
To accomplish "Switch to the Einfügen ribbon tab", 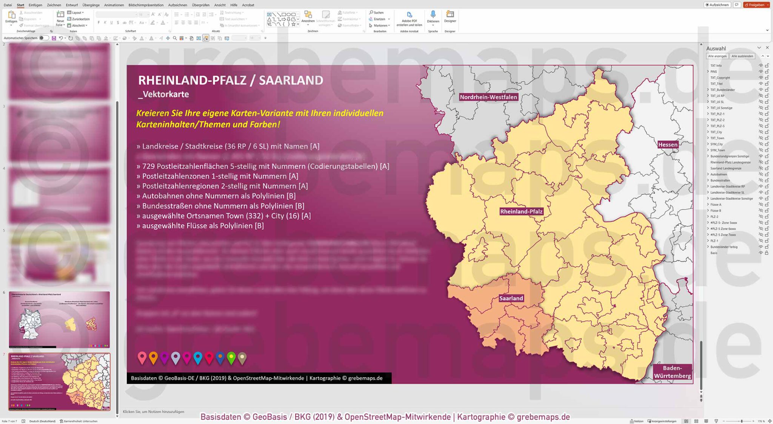I will pyautogui.click(x=36, y=5).
